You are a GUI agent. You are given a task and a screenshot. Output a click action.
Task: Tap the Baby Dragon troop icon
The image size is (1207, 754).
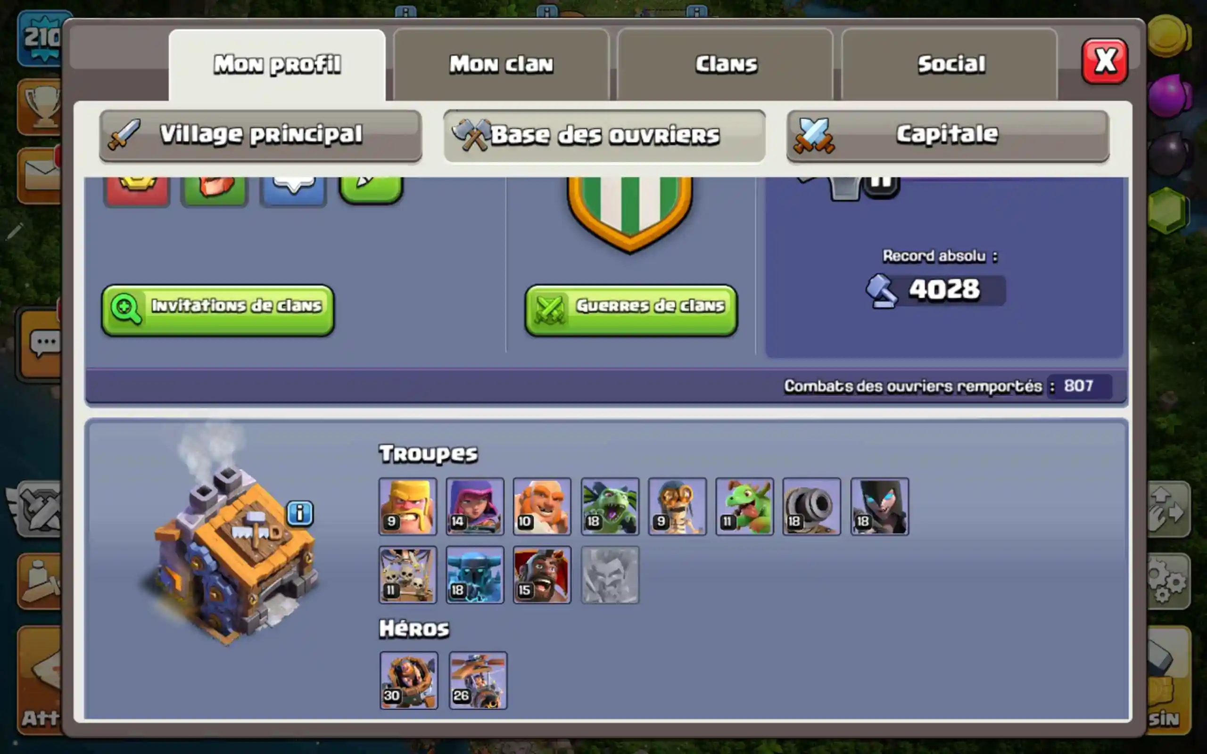click(x=744, y=506)
